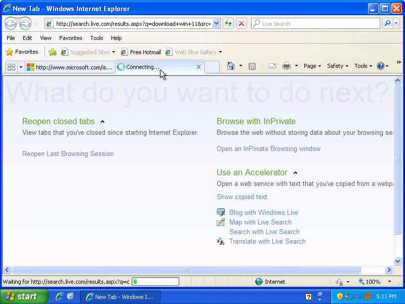The width and height of the screenshot is (405, 304).
Task: Click Open an InPrivate Browsing window
Action: pyautogui.click(x=269, y=148)
